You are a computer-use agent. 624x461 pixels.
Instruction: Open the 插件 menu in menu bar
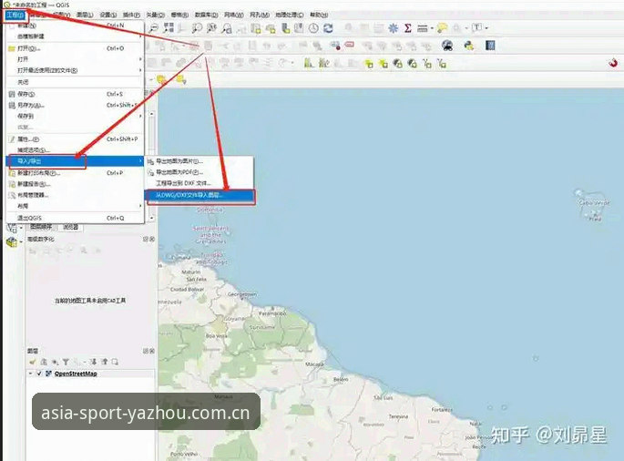point(131,15)
